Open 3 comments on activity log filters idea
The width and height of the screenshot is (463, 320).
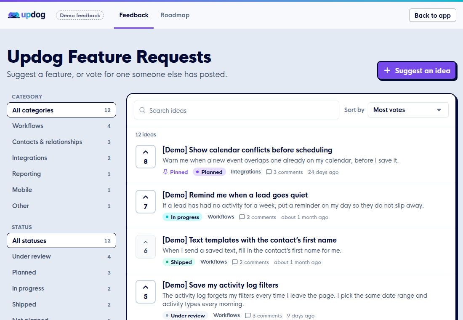click(x=263, y=315)
